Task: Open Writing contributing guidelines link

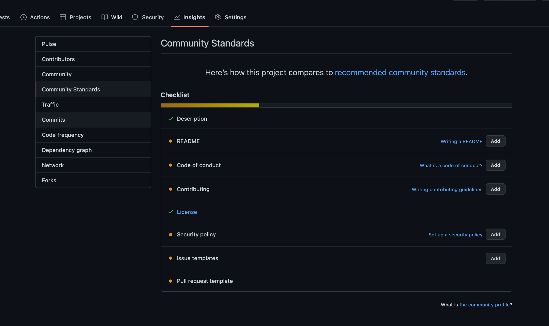Action: tap(447, 189)
